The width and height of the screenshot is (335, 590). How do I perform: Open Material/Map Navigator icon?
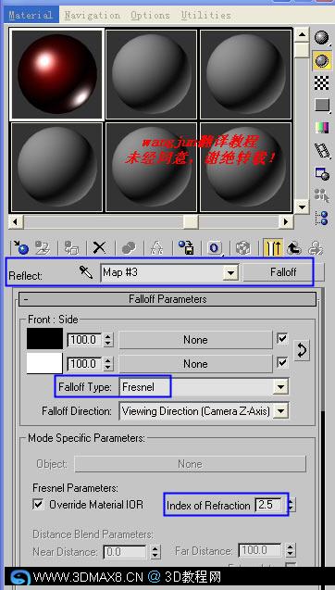click(x=321, y=218)
